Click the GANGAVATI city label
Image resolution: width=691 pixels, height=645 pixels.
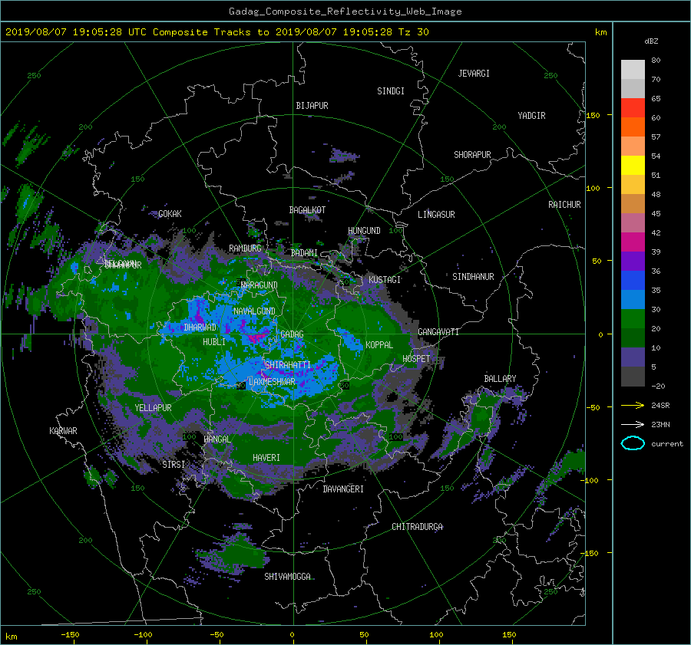pos(438,332)
